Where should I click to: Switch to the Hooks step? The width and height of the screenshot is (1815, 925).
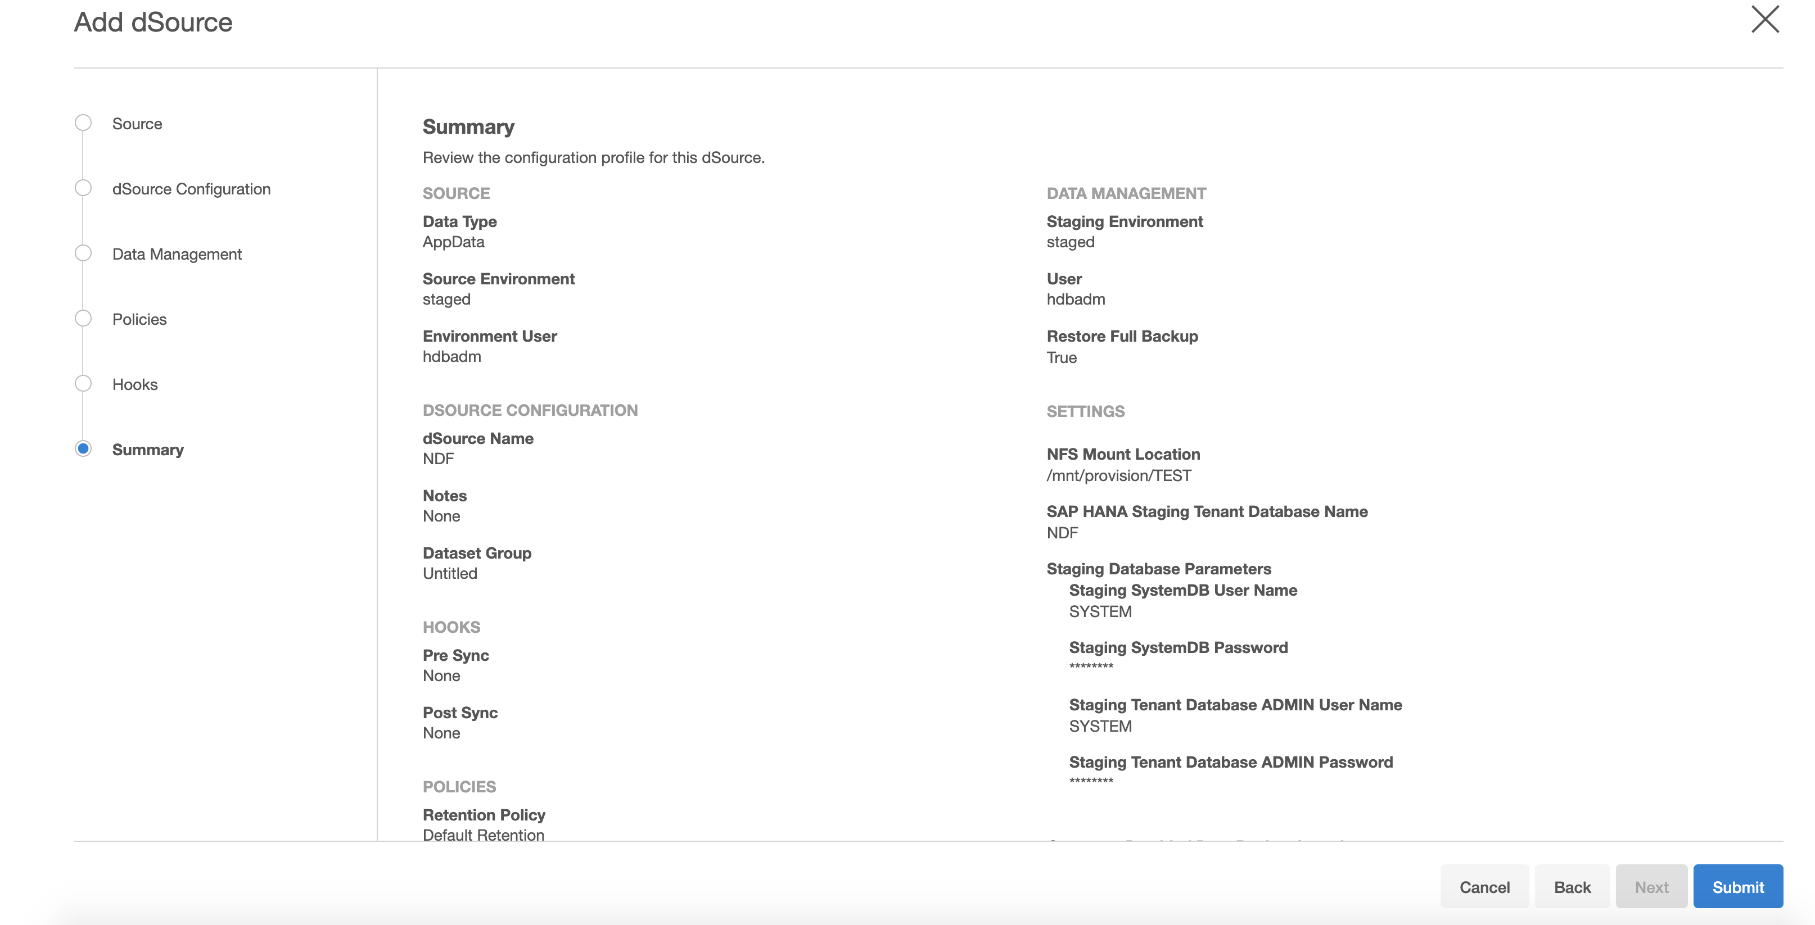[134, 384]
